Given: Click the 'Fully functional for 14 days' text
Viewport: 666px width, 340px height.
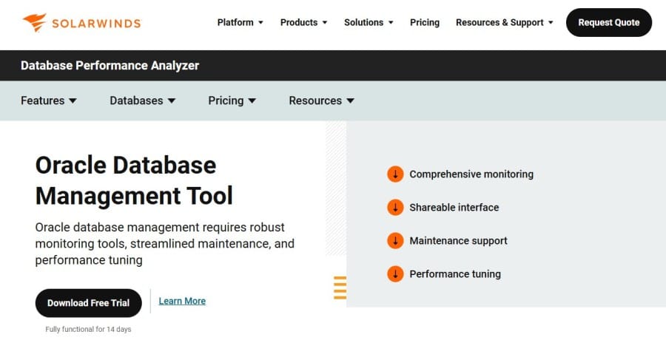Looking at the screenshot, I should [88, 330].
